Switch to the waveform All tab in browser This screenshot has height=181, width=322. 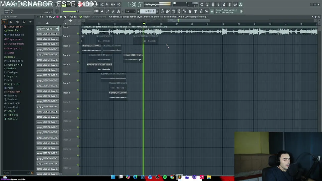coord(4,22)
